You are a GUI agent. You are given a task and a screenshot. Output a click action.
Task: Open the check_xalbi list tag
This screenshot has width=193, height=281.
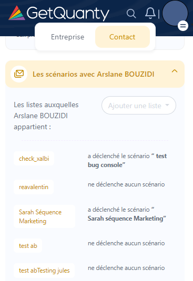coord(34,159)
